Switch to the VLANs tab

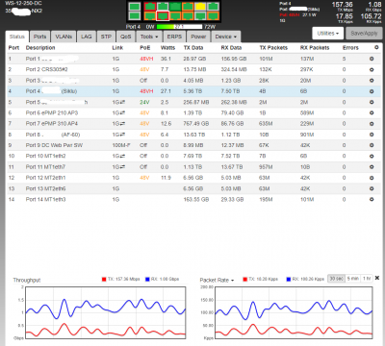coord(64,37)
